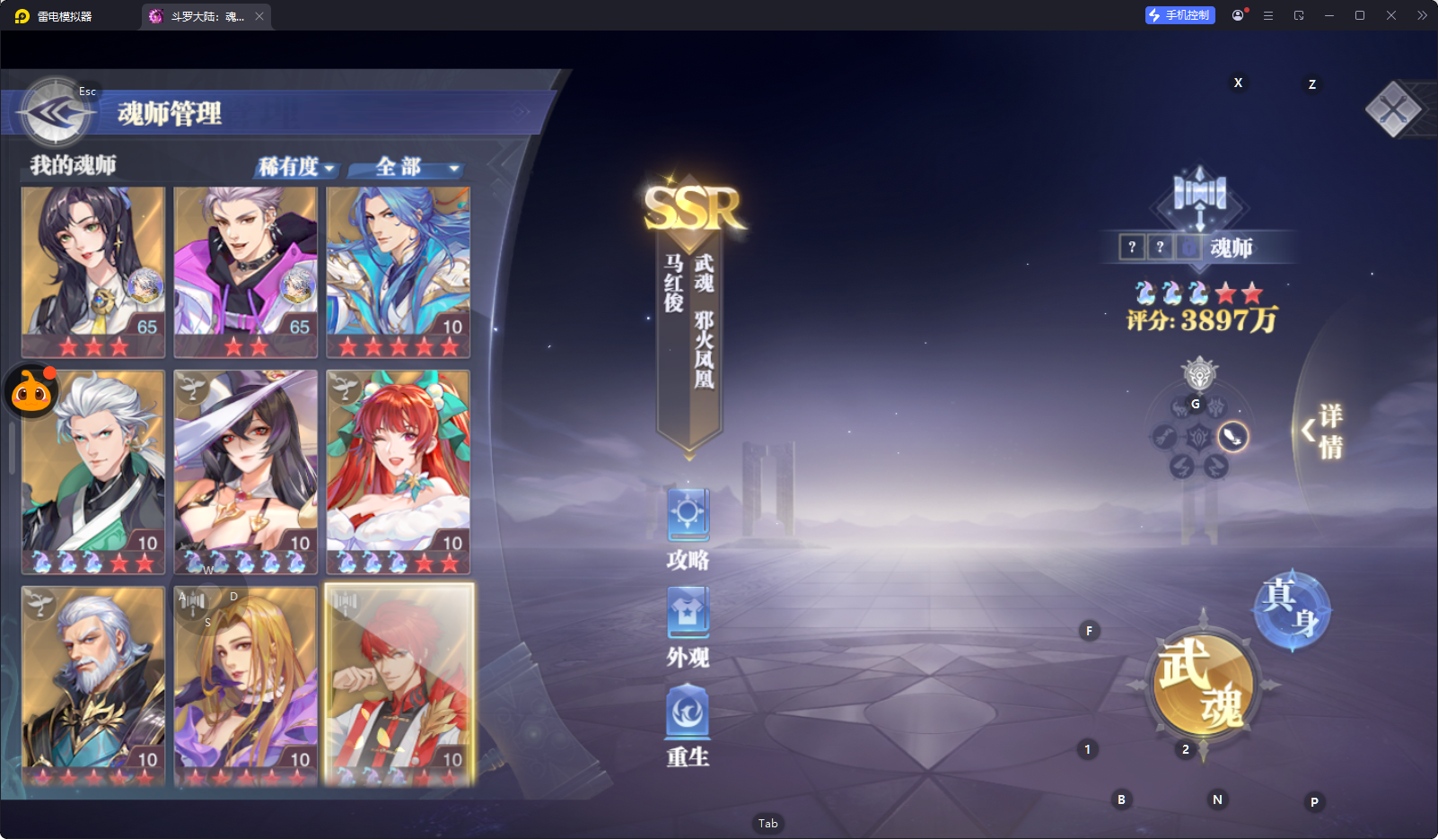
Task: Click the 我的魂师 heading
Action: [73, 165]
